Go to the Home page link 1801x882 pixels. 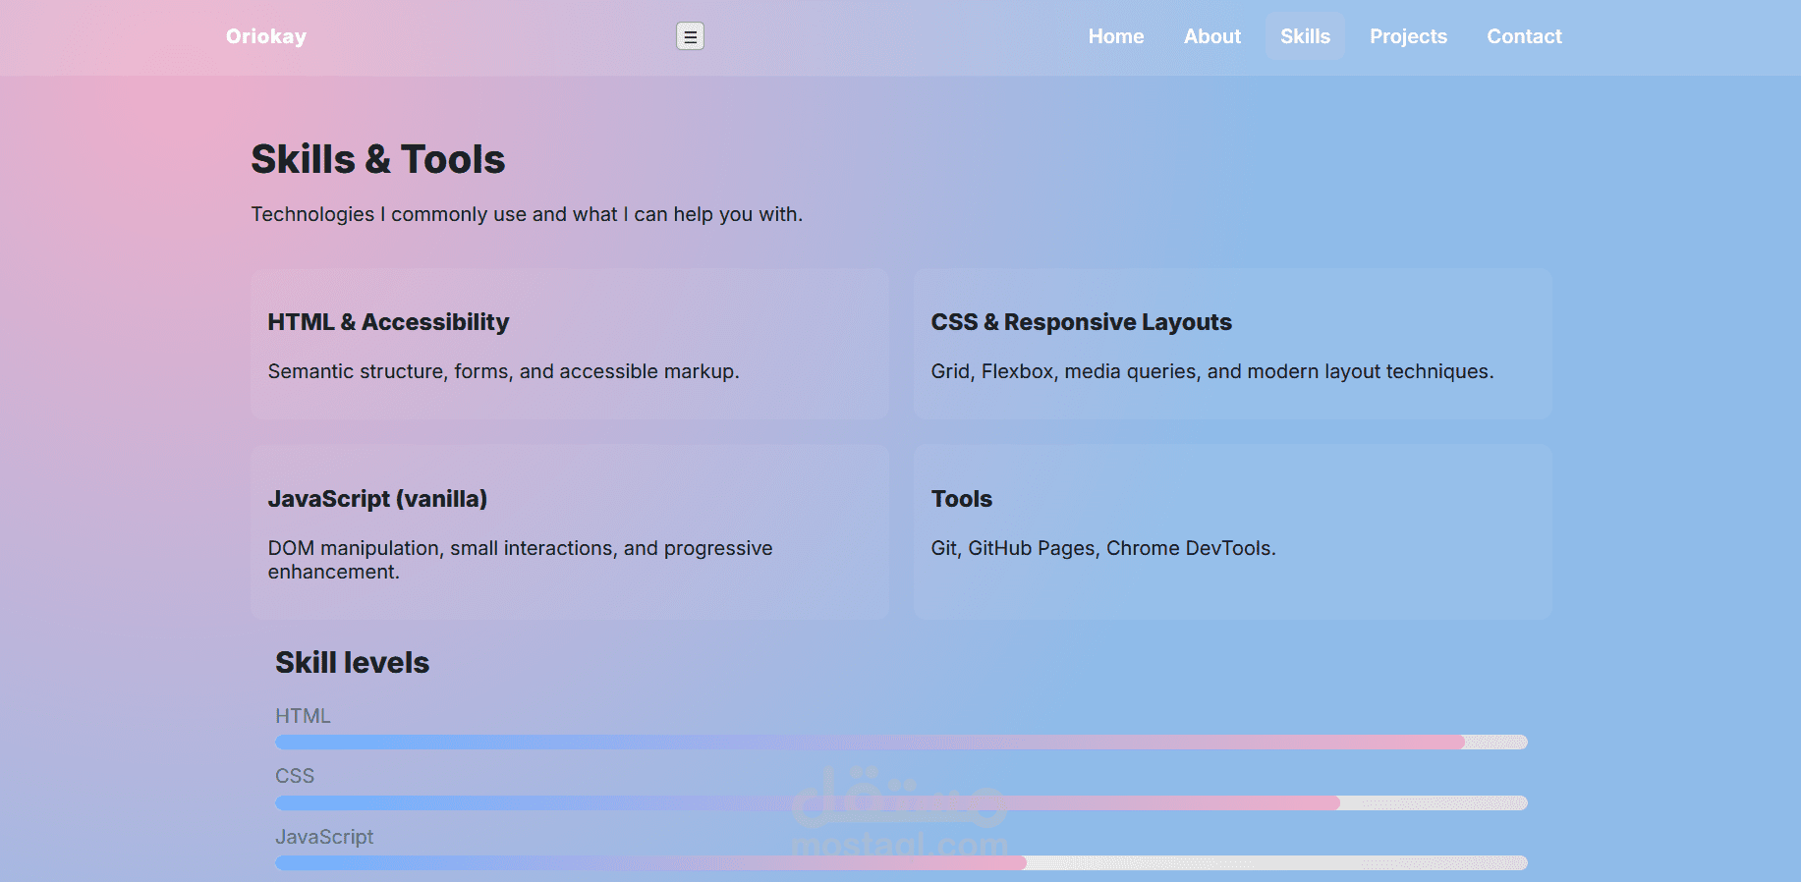[x=1115, y=36]
